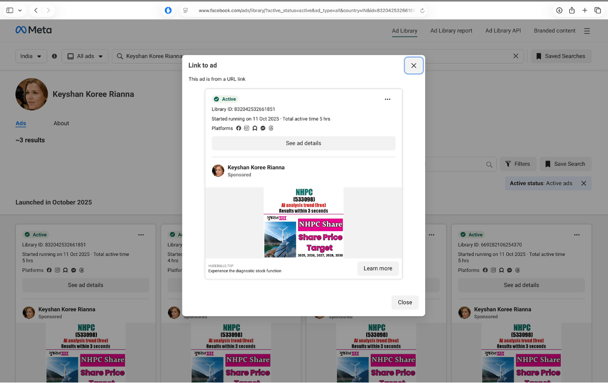Click the advertiser avatar in the dialog ad
The width and height of the screenshot is (608, 383).
click(x=218, y=171)
